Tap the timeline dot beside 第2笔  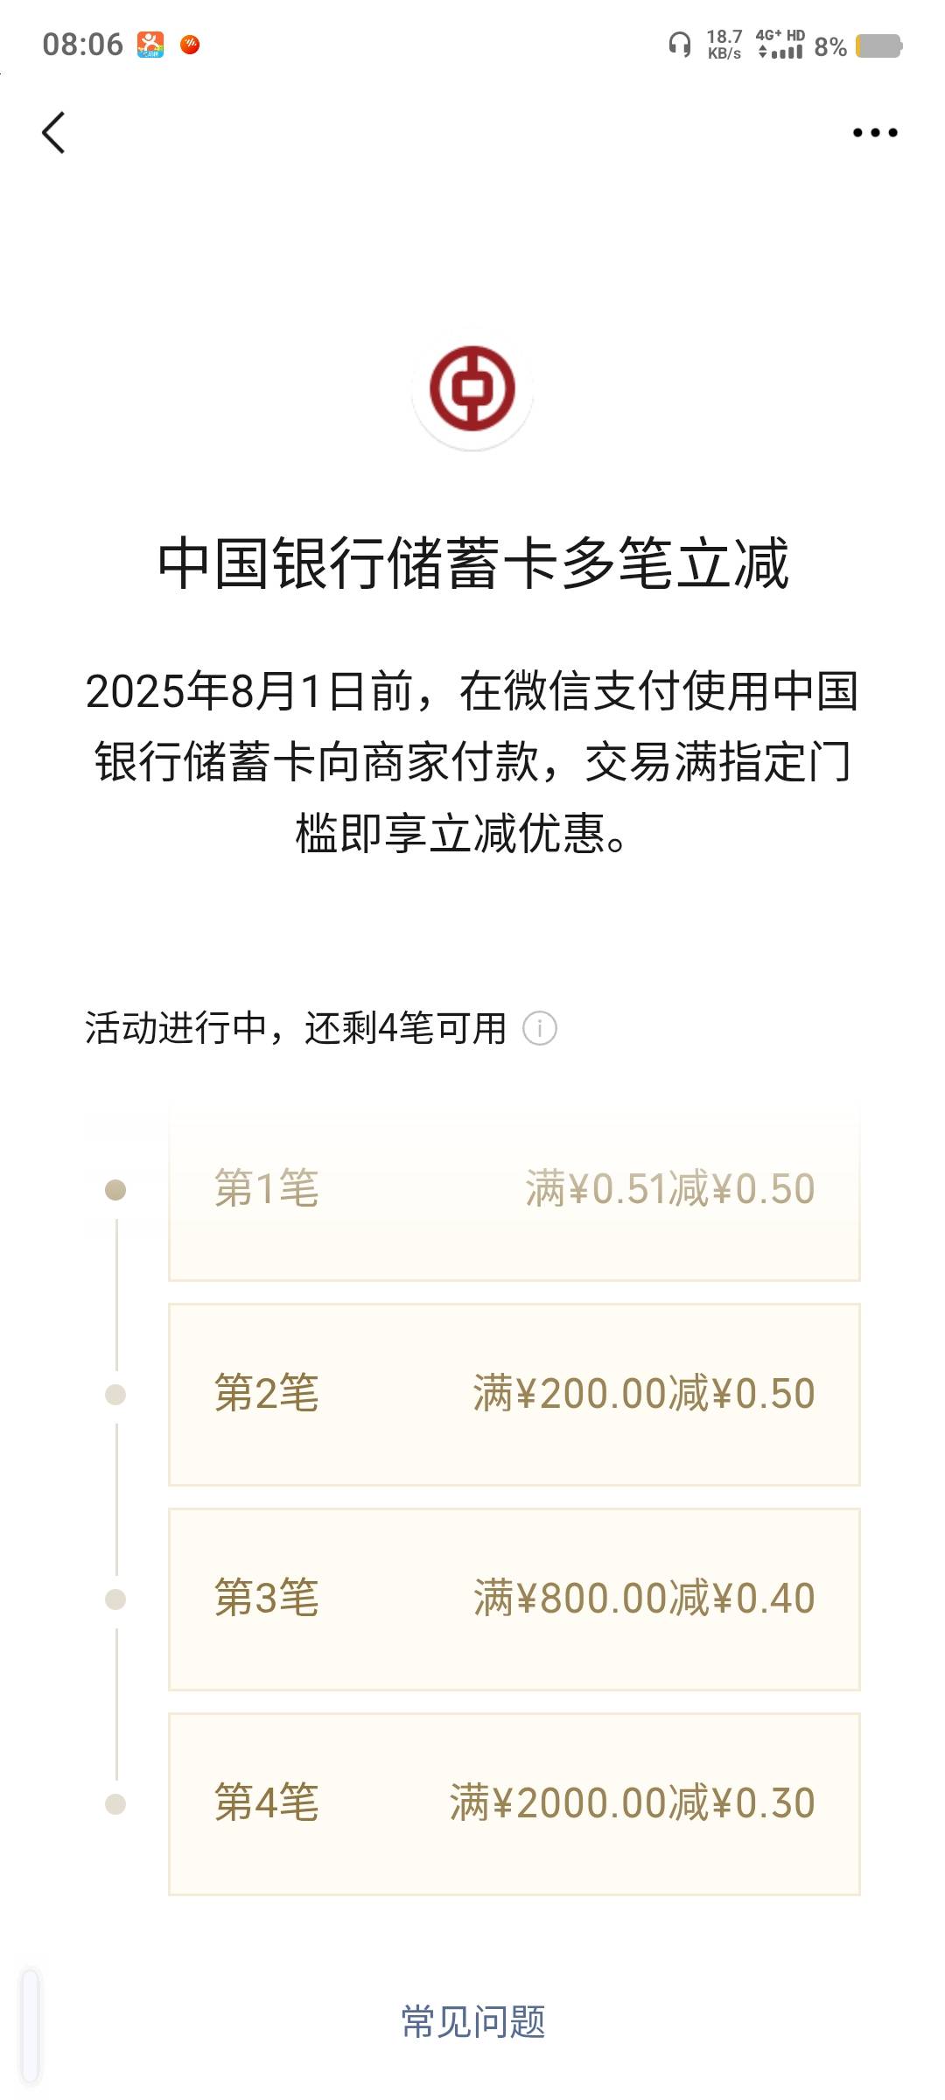point(115,1395)
